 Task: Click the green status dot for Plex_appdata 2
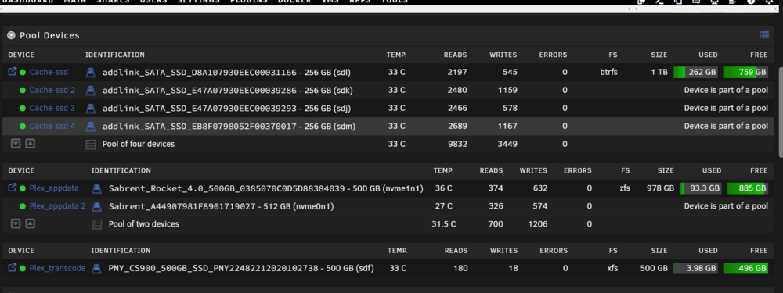23,206
